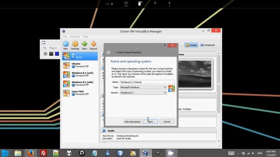Switch to the Snapshots view
Image resolution: width=280 pixels, height=157 pixels.
tap(207, 45)
